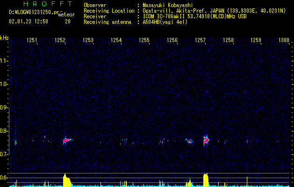The width and height of the screenshot is (294, 187).
Task: Click the 1254 time axis marker
Action: point(116,40)
